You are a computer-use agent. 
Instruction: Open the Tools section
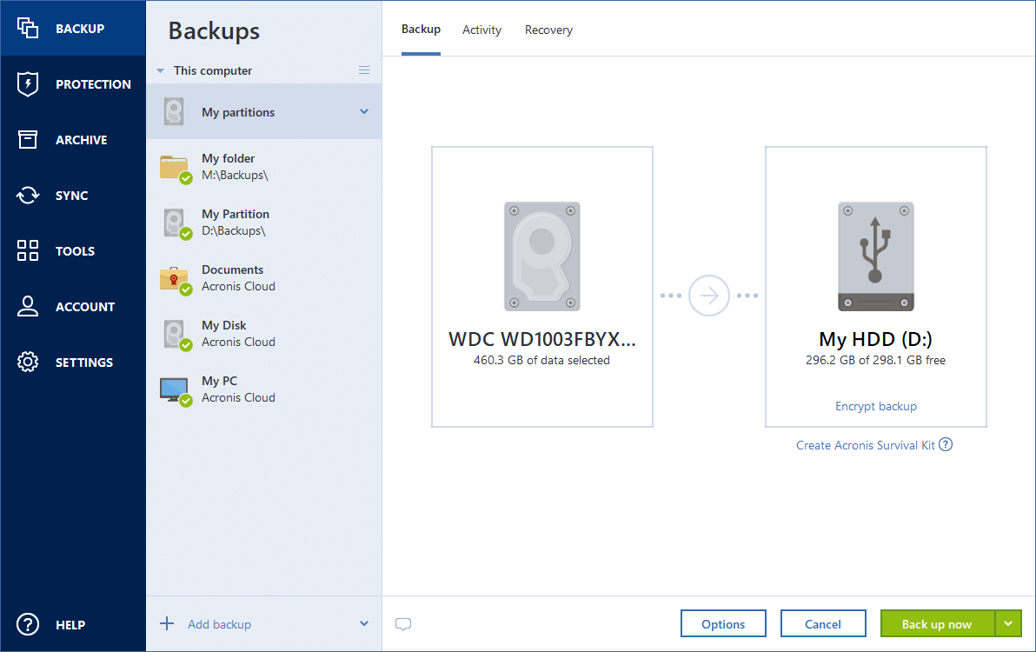[x=73, y=250]
